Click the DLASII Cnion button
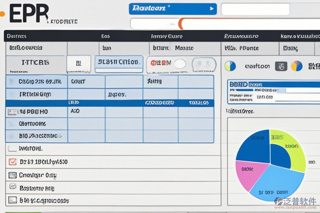The height and width of the screenshot is (213, 320). tap(119, 64)
